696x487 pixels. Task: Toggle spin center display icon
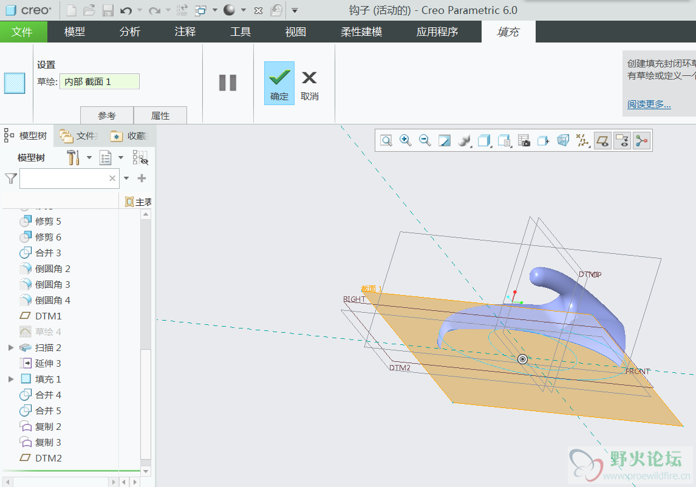click(x=642, y=141)
